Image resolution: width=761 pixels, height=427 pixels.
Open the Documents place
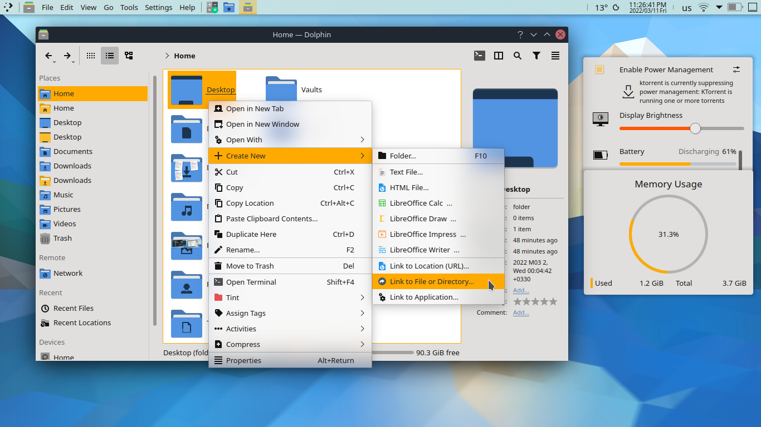tap(92, 151)
